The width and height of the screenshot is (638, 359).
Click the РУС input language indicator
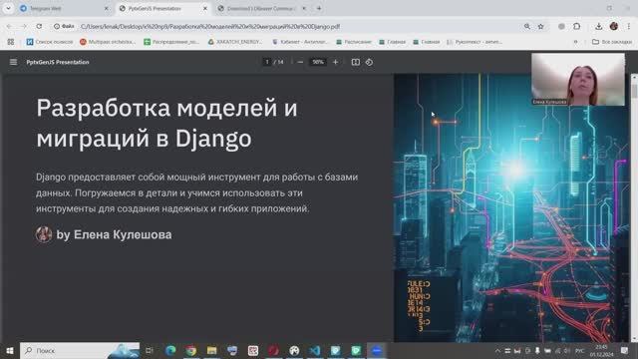pyautogui.click(x=580, y=350)
